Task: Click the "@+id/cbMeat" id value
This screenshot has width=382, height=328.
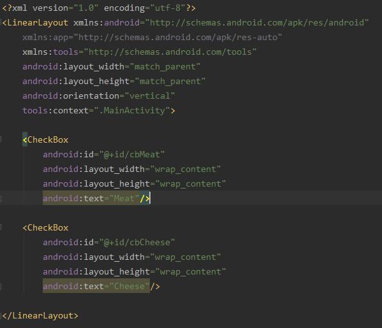Action: click(132, 154)
